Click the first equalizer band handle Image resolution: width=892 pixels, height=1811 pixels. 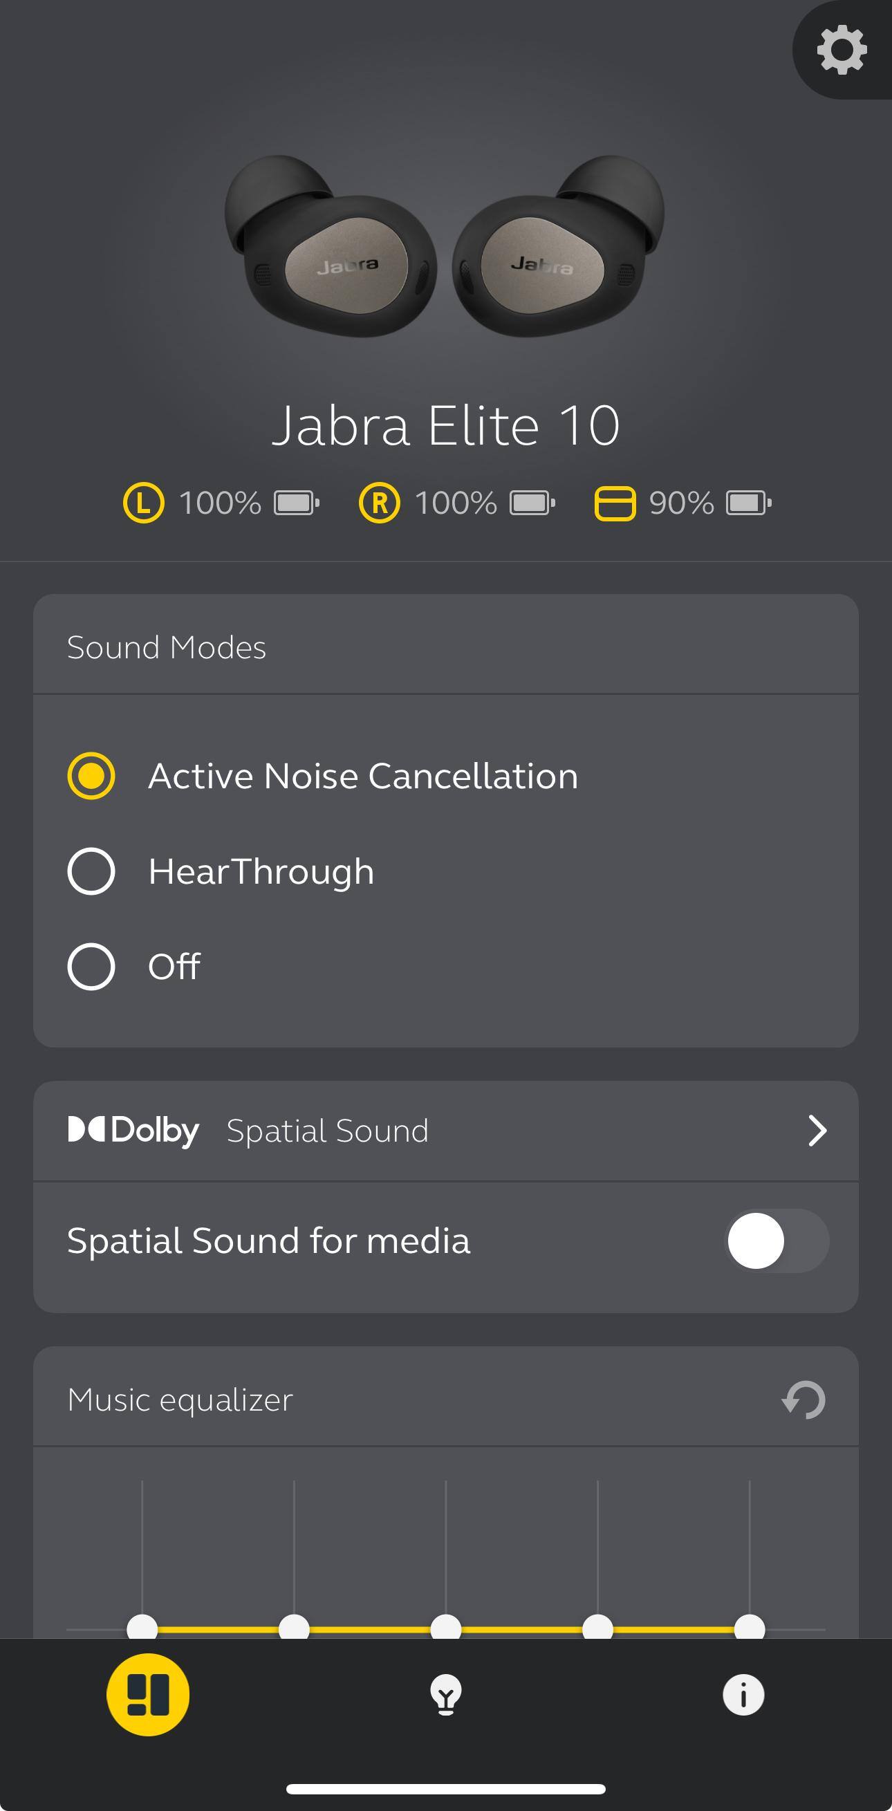tap(142, 1627)
